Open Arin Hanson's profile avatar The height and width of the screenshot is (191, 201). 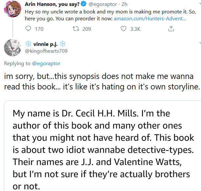(12, 9)
